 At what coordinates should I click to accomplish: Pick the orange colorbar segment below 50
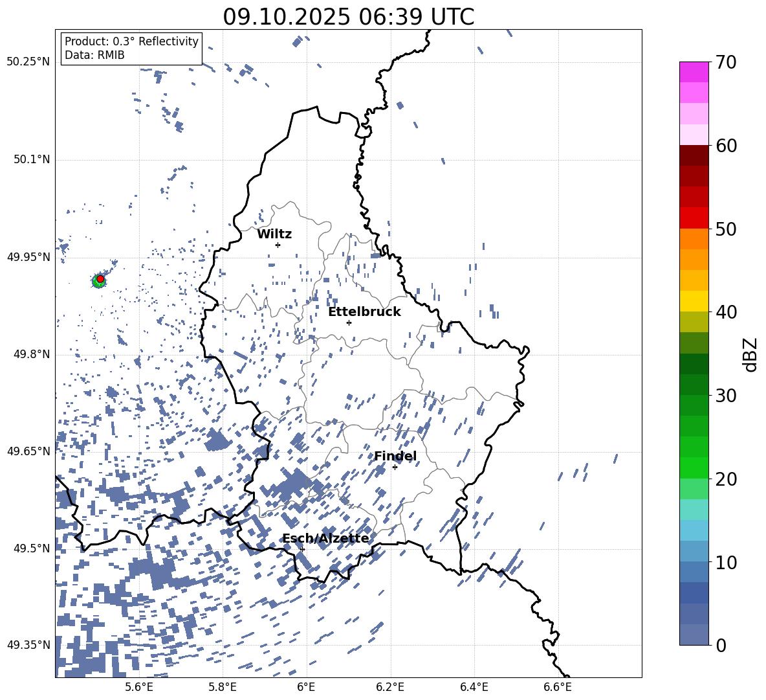click(694, 239)
